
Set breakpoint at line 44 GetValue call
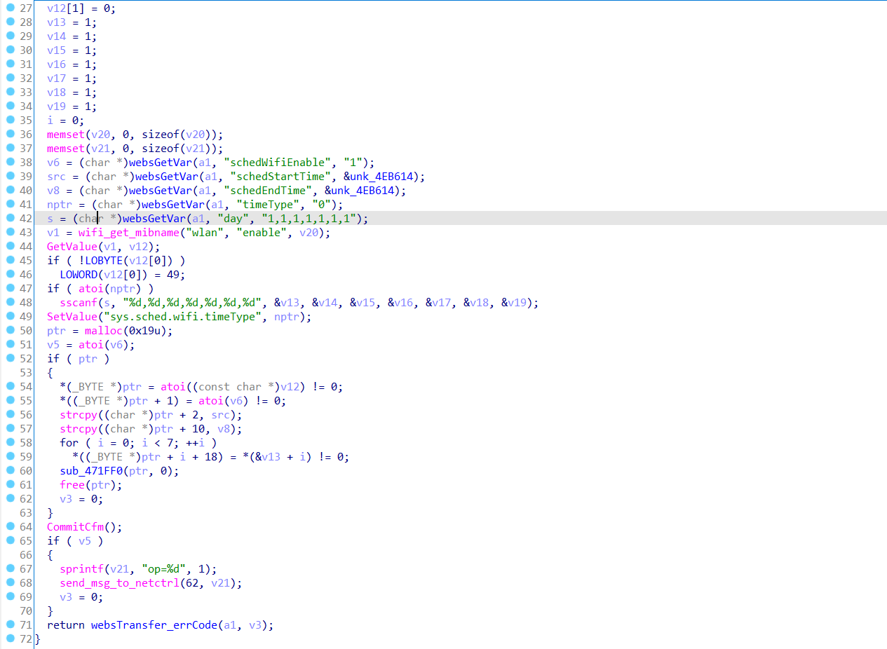tap(10, 247)
